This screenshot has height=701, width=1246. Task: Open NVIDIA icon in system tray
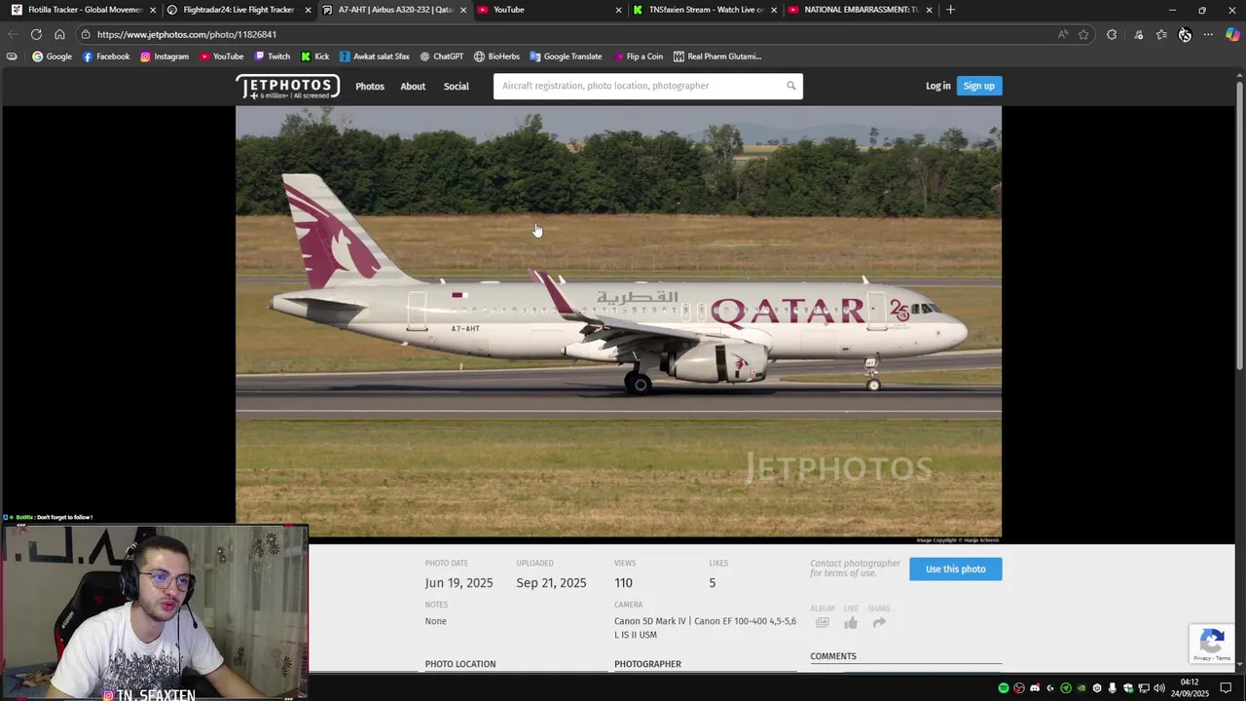click(1081, 688)
